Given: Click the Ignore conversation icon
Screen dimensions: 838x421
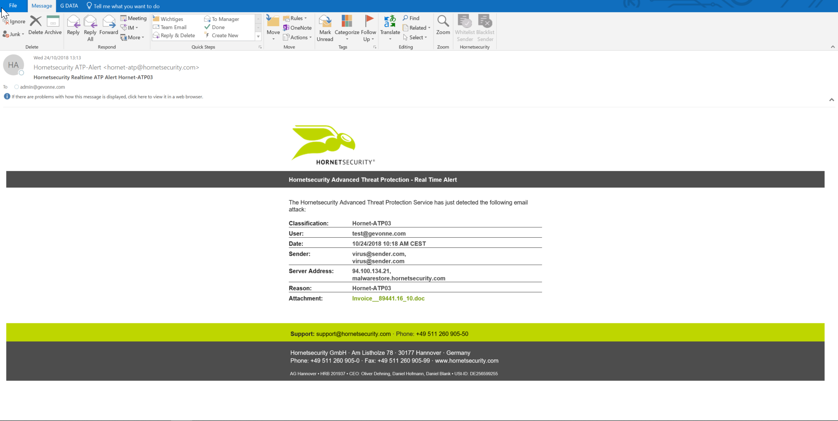Looking at the screenshot, I should click(x=14, y=21).
